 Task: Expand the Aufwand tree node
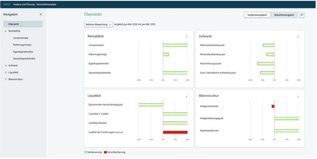coord(5,66)
